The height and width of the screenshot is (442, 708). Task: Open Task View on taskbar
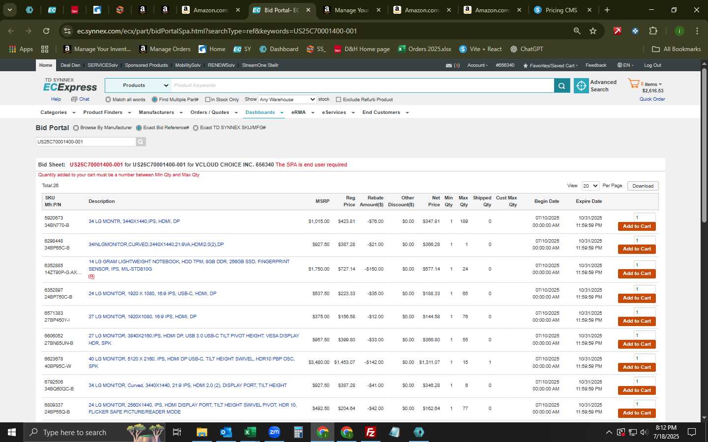pos(177,432)
